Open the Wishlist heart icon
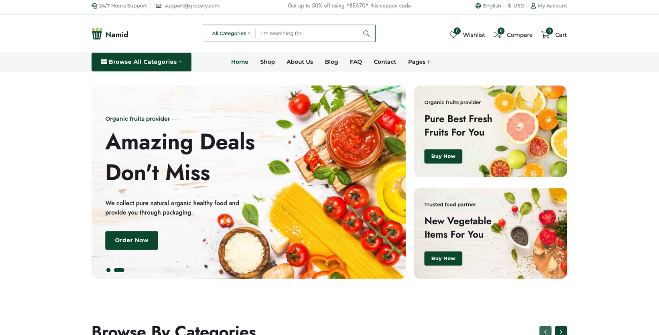The width and height of the screenshot is (659, 335). point(453,35)
